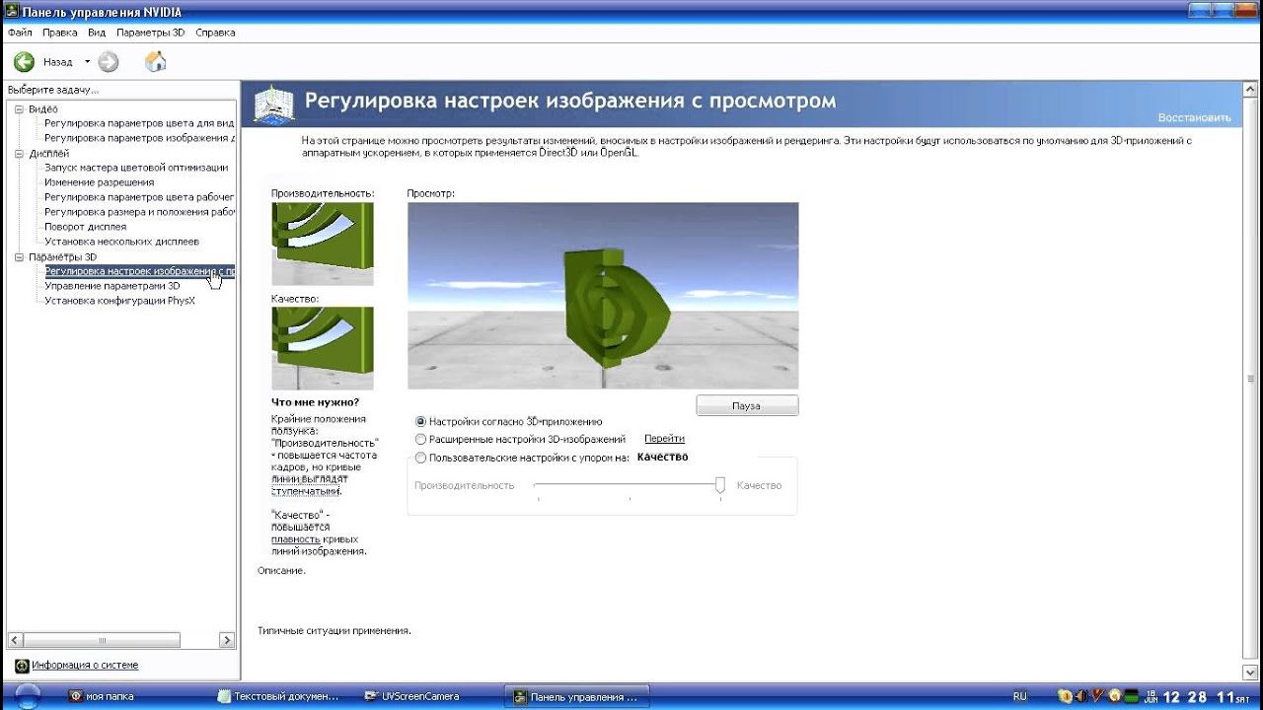Viewport: 1263px width, 710px height.
Task: Click the Forward arrow toolbar icon
Action: click(x=109, y=62)
